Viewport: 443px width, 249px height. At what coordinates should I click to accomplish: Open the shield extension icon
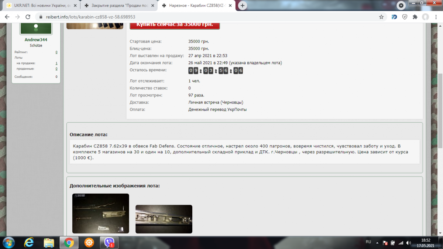click(x=405, y=17)
